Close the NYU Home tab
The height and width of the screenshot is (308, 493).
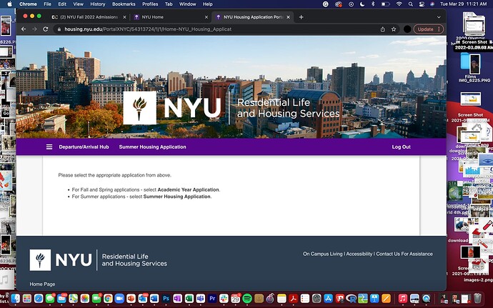pyautogui.click(x=206, y=17)
